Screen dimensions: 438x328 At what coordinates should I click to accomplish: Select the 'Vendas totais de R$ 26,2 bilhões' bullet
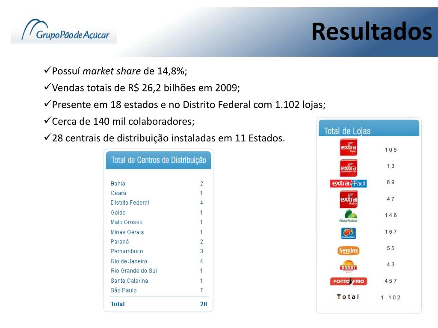click(142, 88)
